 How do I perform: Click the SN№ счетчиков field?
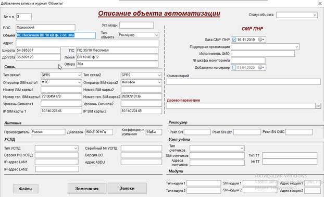pos(217,156)
